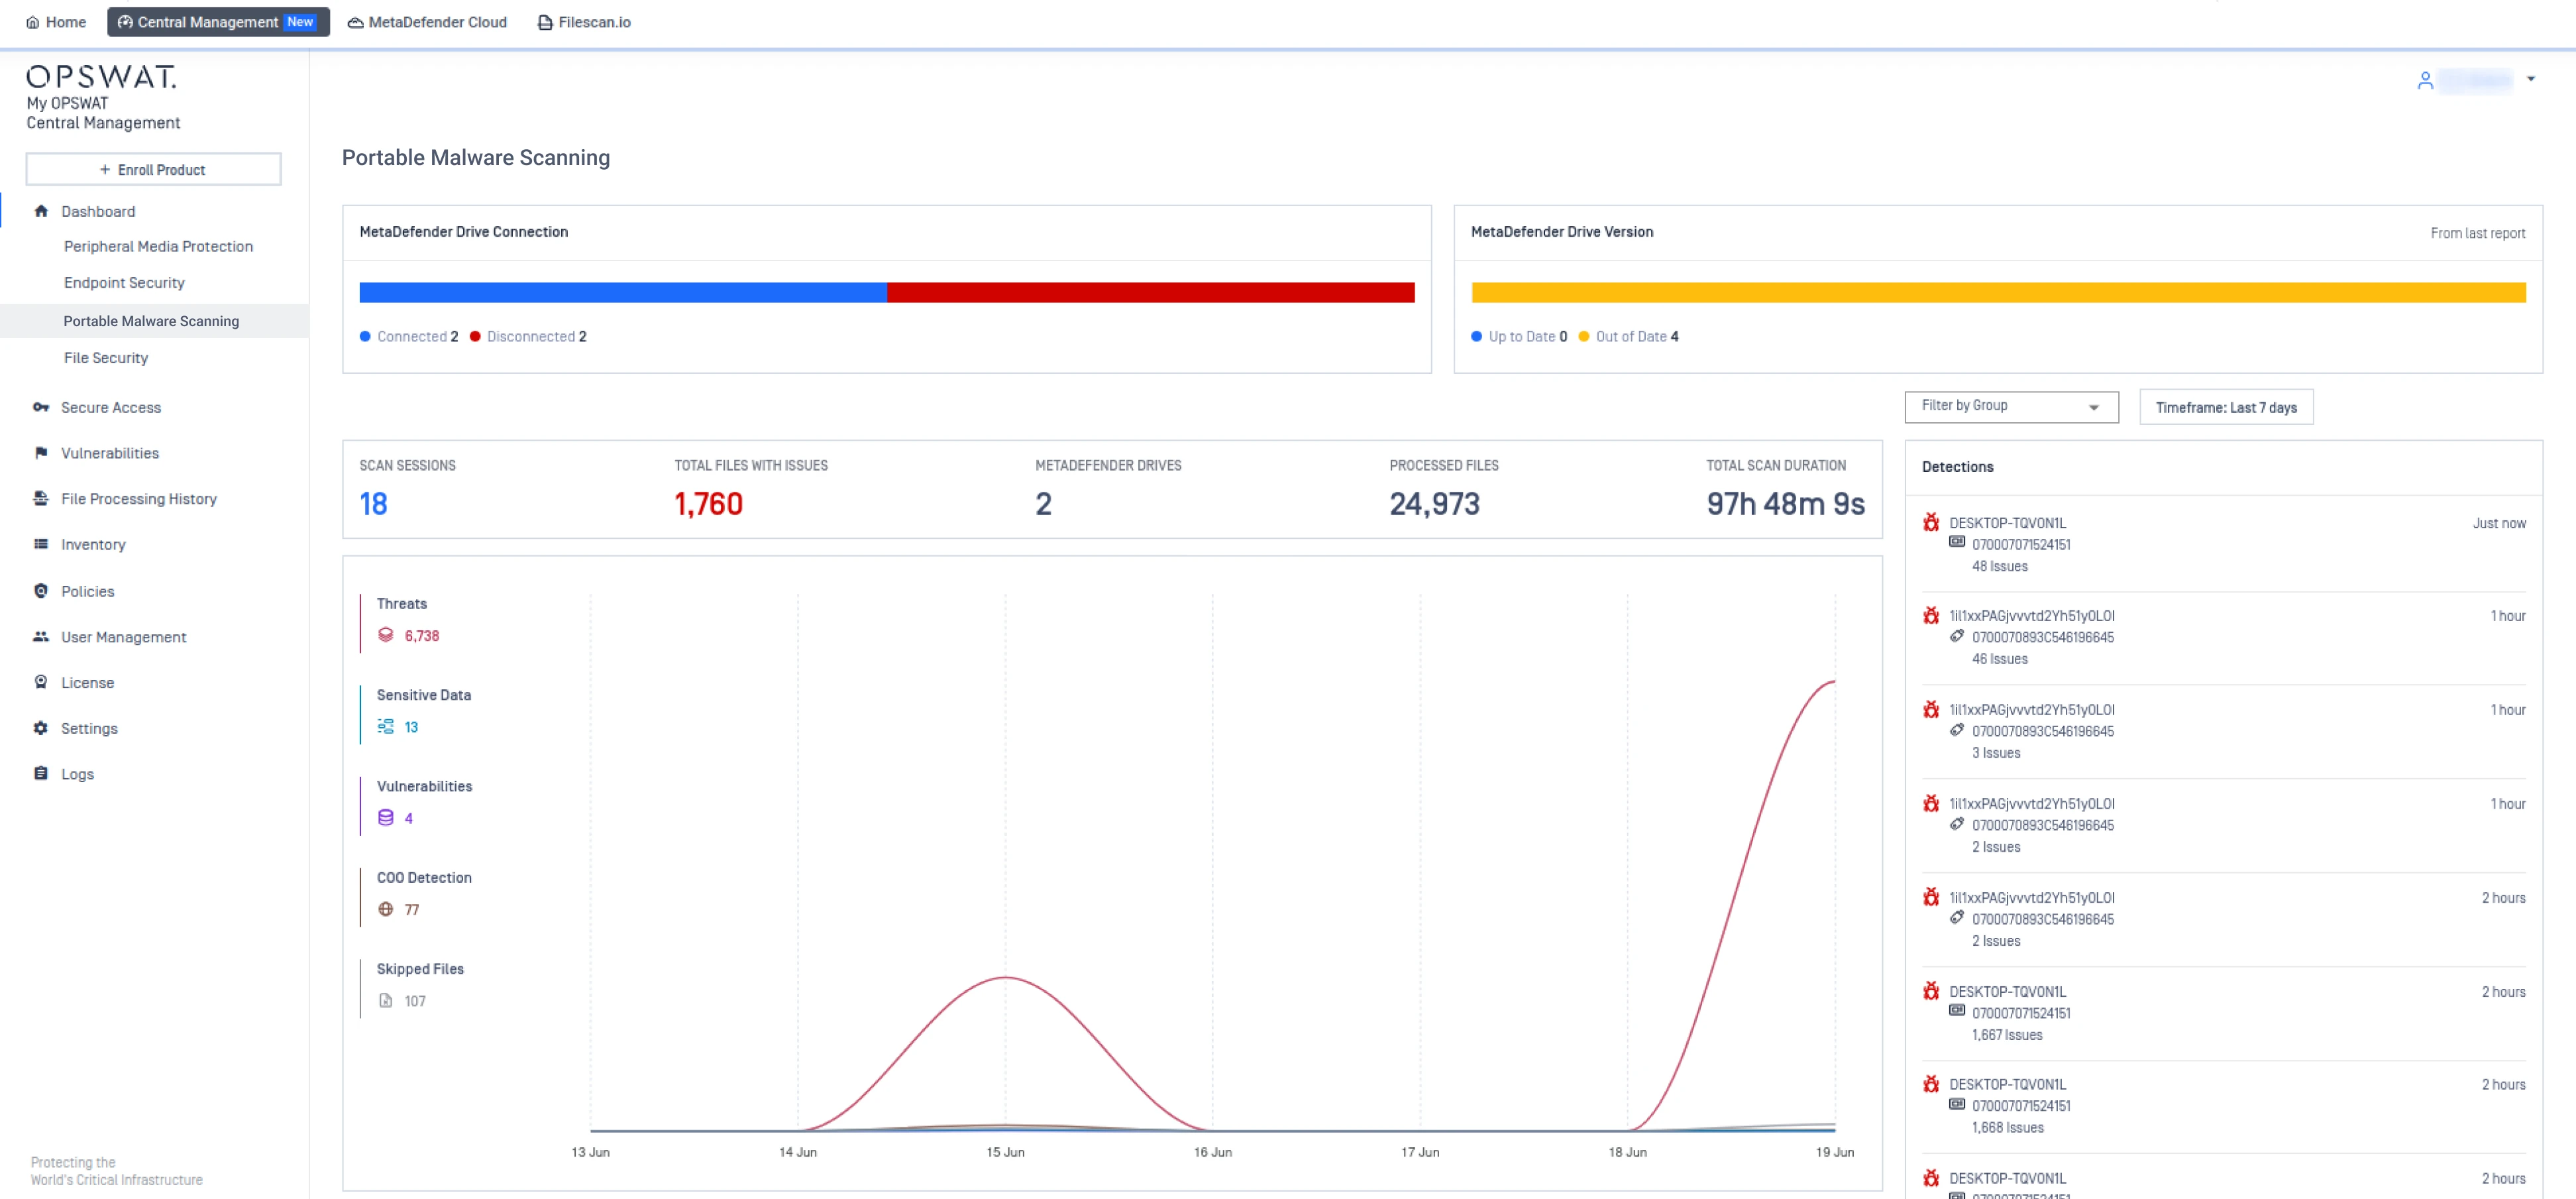This screenshot has height=1199, width=2576.
Task: Click the user profile icon
Action: [2424, 80]
